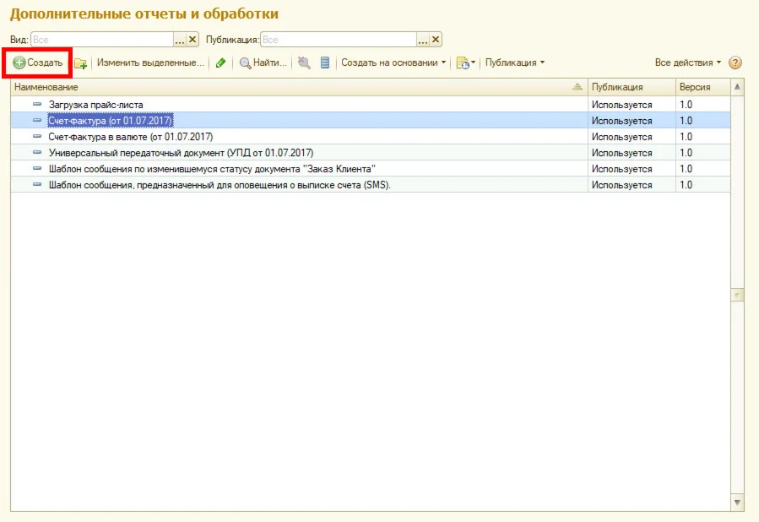Sort by Наименование column header
This screenshot has height=522, width=759.
point(295,87)
